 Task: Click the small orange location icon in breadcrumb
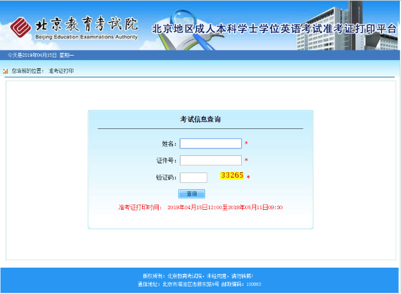point(6,71)
